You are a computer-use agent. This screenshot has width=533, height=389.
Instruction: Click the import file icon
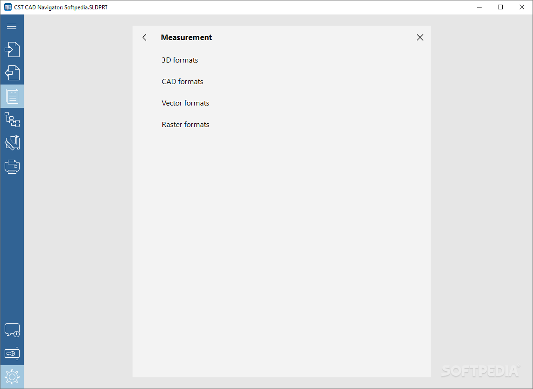[12, 50]
